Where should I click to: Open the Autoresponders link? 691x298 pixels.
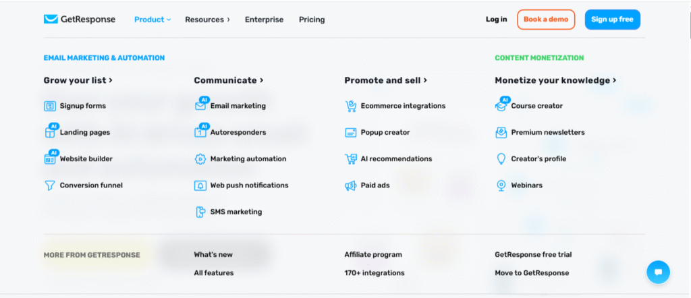click(x=238, y=133)
